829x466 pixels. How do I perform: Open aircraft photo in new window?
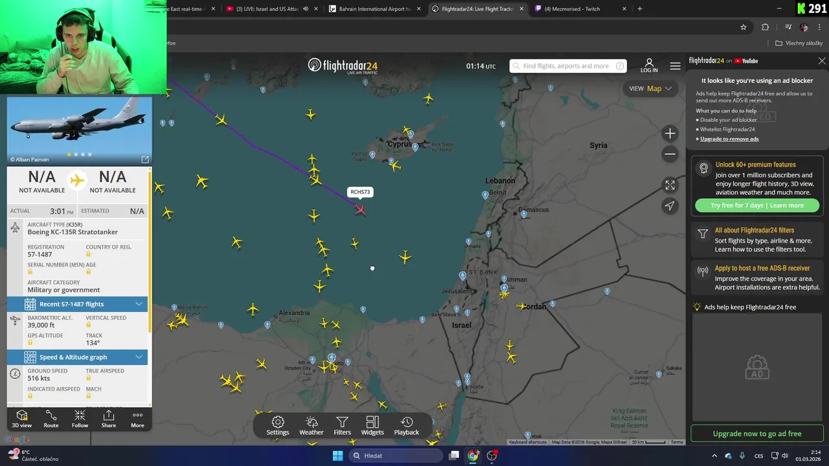click(145, 159)
